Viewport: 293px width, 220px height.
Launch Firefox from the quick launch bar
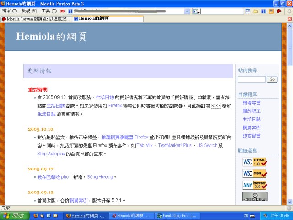pos(36,216)
